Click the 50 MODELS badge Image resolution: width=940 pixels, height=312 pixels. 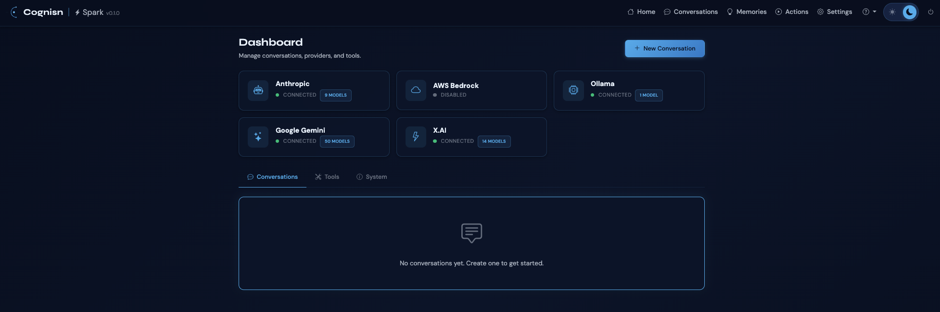(x=337, y=141)
